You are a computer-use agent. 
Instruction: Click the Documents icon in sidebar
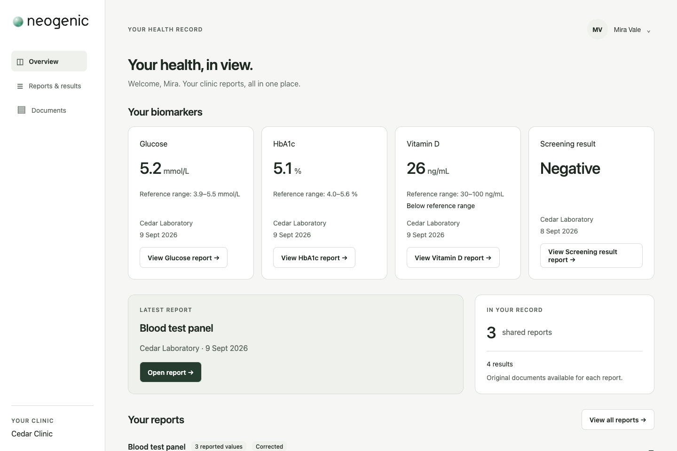(x=21, y=110)
